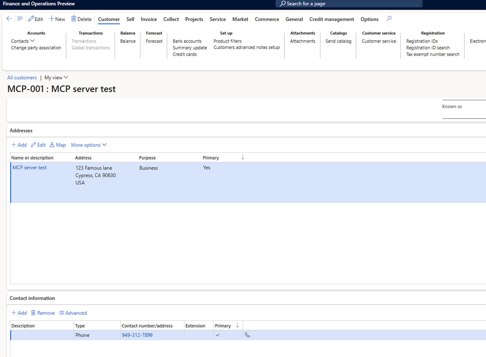Open the Collect ribbon tab

coord(171,19)
